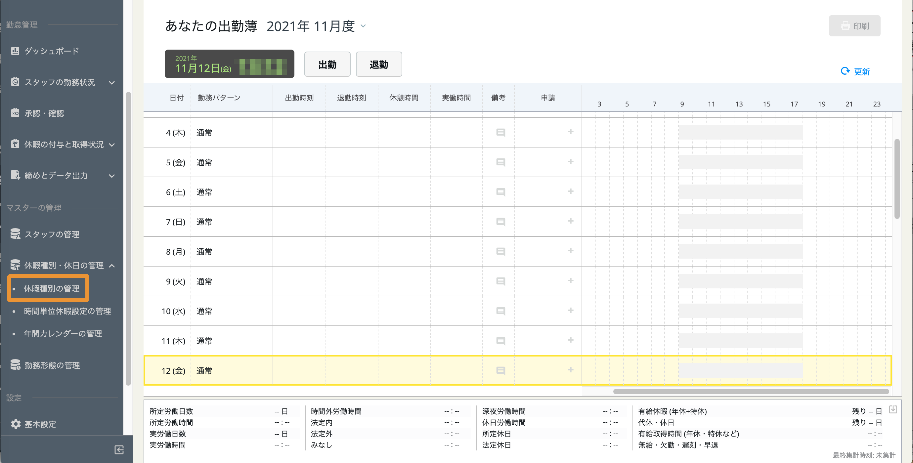Click the 通常 pattern for 5 (金)
Viewport: 913px width, 463px height.
coord(204,162)
